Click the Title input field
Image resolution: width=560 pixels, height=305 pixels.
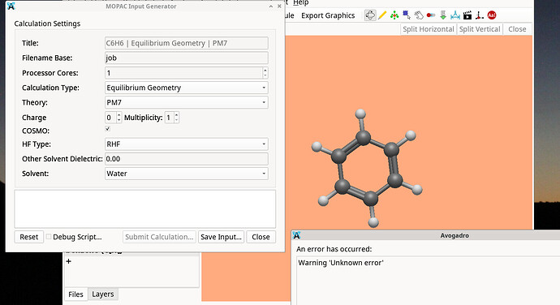pos(187,43)
